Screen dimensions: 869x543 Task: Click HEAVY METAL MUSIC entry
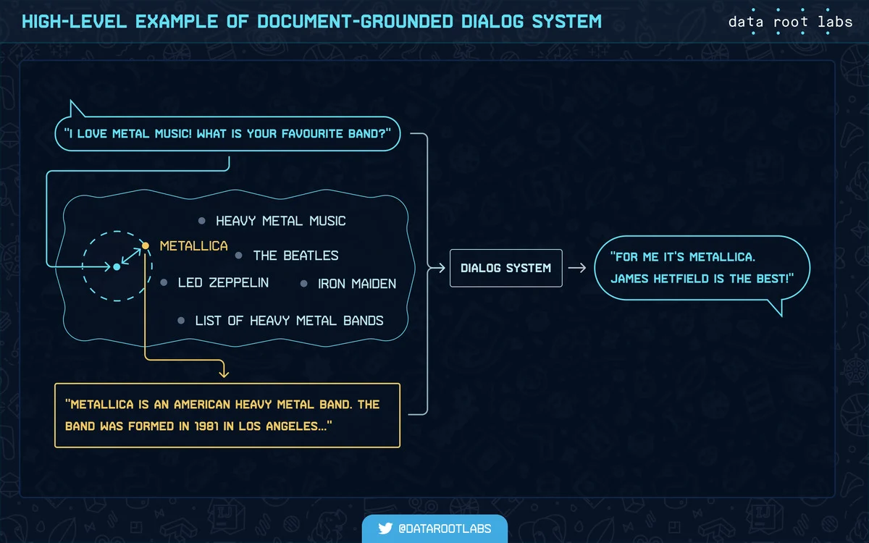[x=281, y=221]
